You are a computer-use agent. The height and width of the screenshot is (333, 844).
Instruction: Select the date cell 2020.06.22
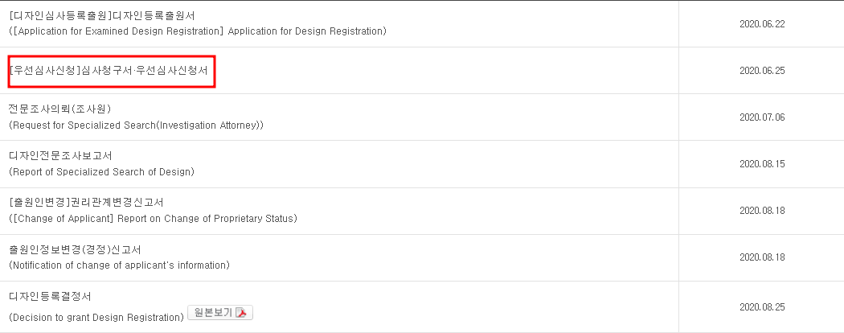point(762,23)
